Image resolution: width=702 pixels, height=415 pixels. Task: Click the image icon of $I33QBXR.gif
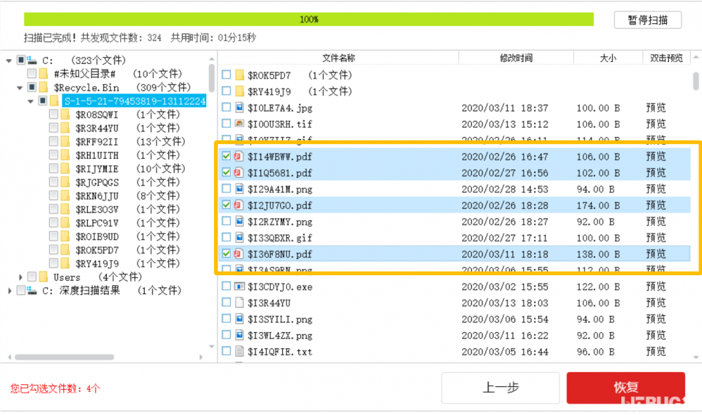tap(239, 237)
